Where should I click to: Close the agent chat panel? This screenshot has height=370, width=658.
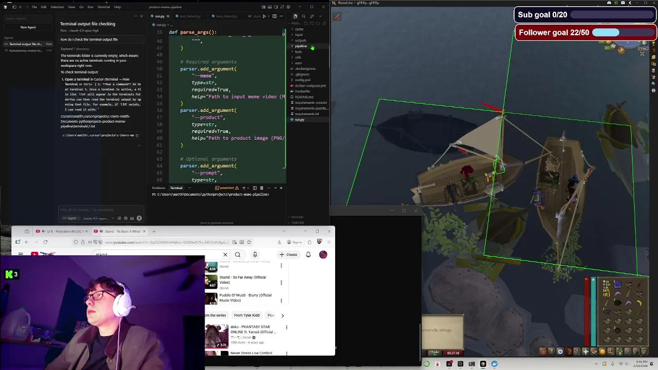[x=141, y=16]
